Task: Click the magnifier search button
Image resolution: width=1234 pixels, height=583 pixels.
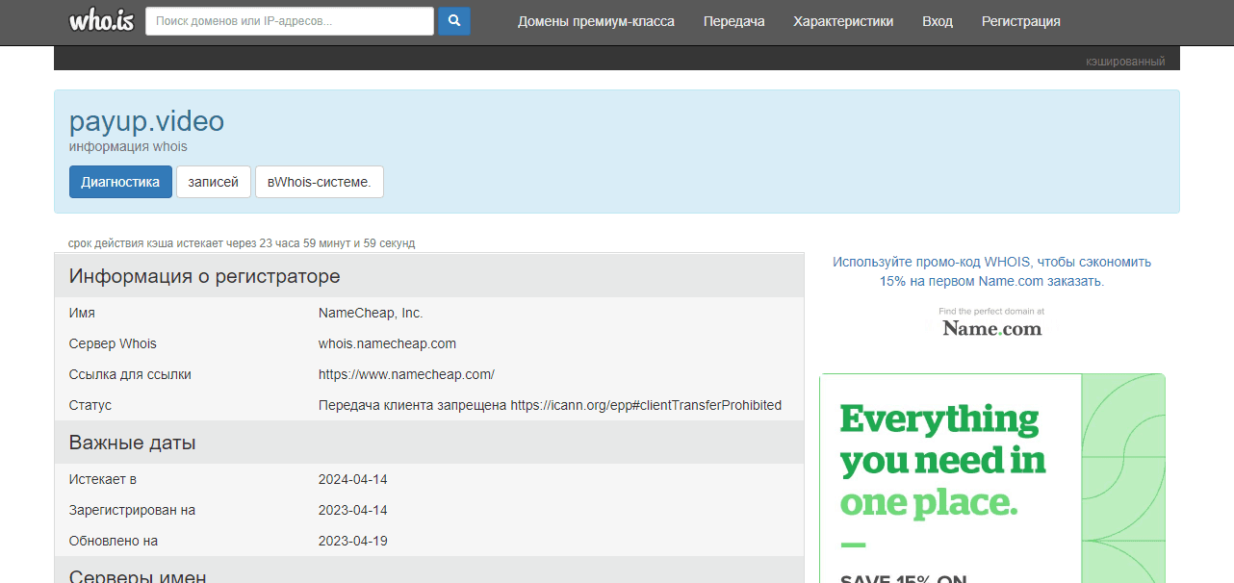Action: tap(454, 21)
